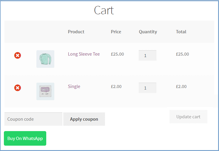Click the Total column header

point(181,32)
